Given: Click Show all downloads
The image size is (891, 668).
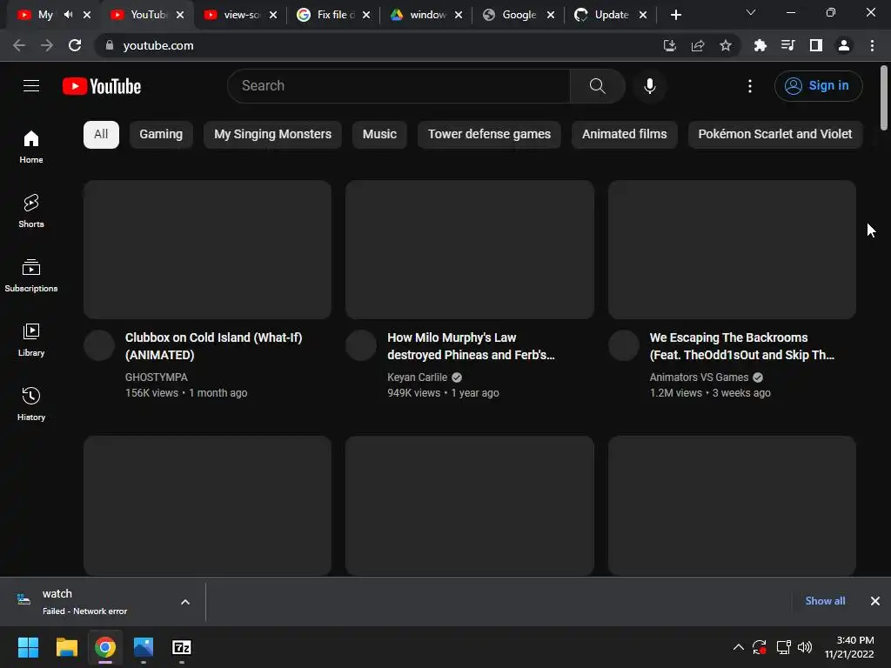Looking at the screenshot, I should pyautogui.click(x=825, y=601).
